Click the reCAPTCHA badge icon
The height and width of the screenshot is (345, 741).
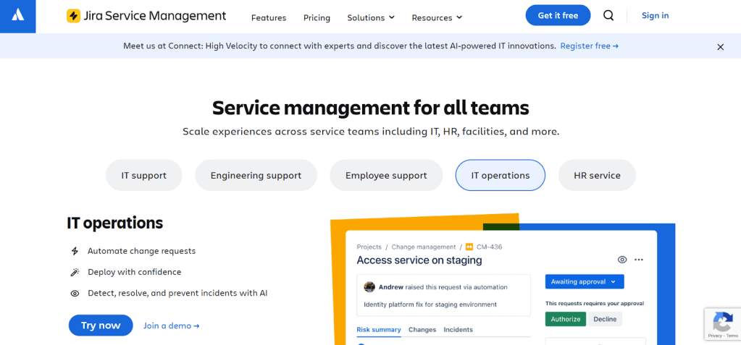pos(721,321)
